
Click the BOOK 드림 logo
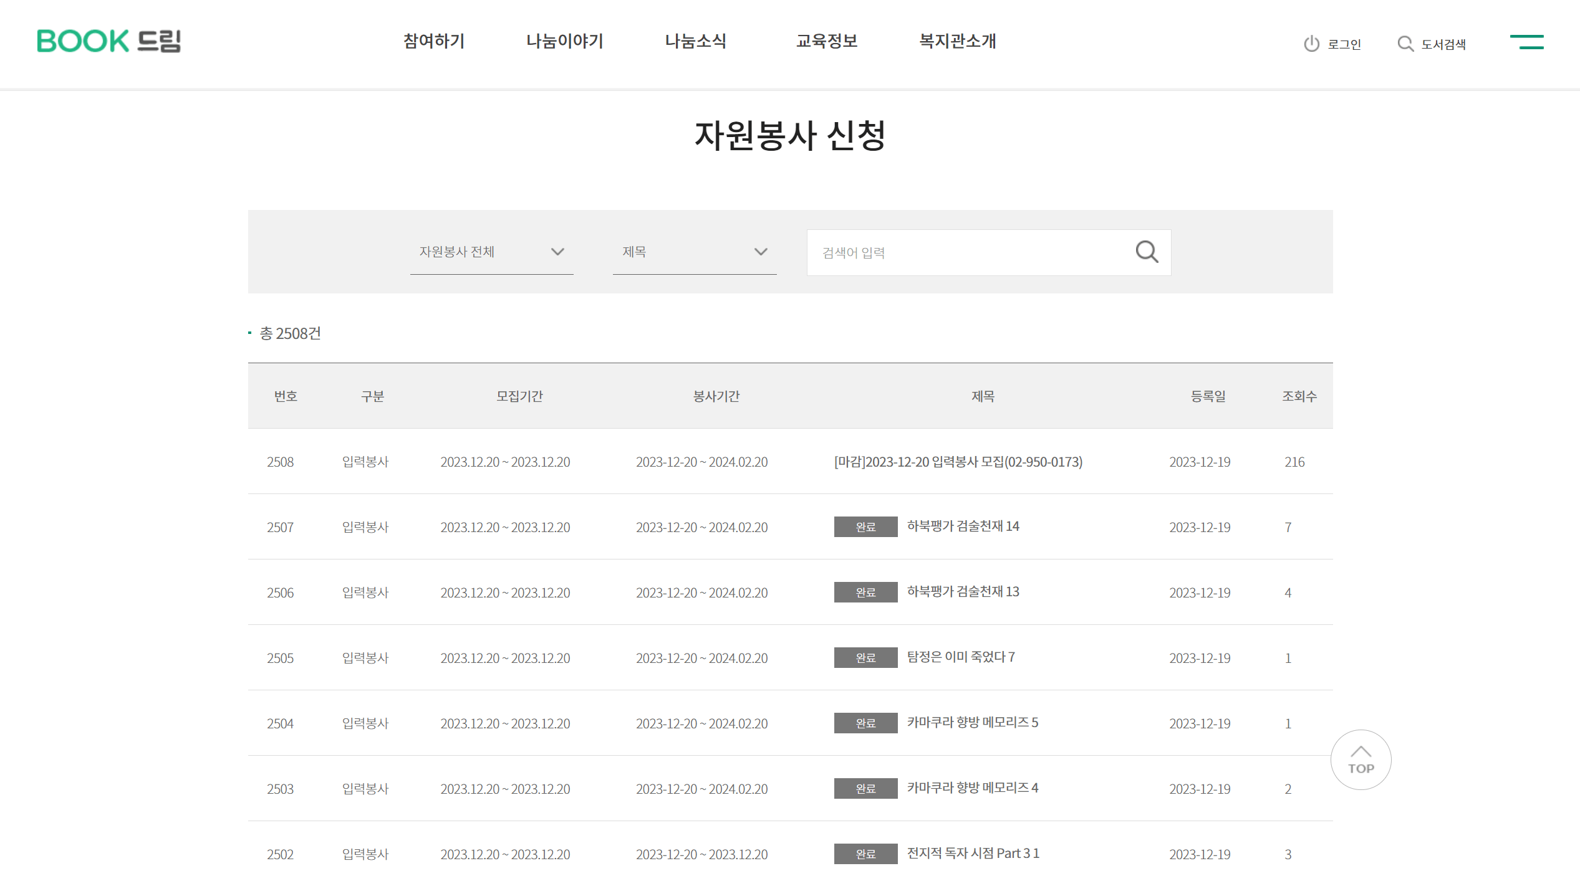[109, 41]
